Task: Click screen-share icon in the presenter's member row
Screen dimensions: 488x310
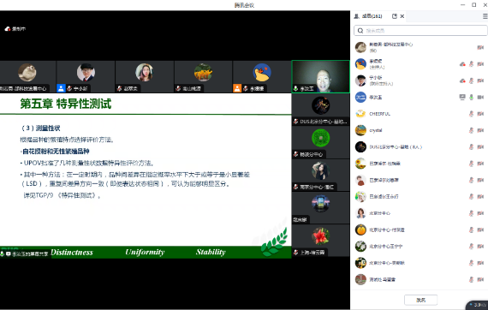Action: 462,97
